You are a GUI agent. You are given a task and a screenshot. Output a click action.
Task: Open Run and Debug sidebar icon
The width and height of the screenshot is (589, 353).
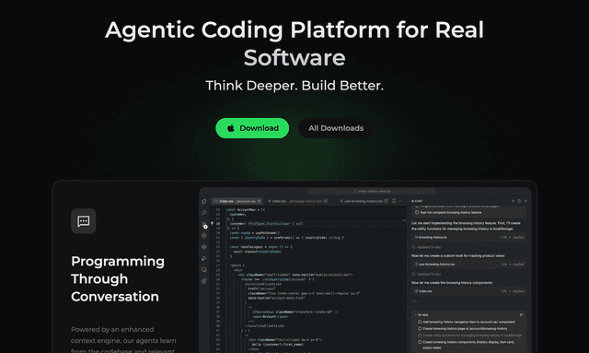click(204, 236)
